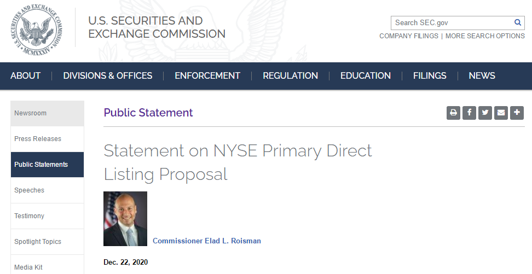Go to Speeches in sidebar
This screenshot has height=274, width=532.
(x=29, y=190)
